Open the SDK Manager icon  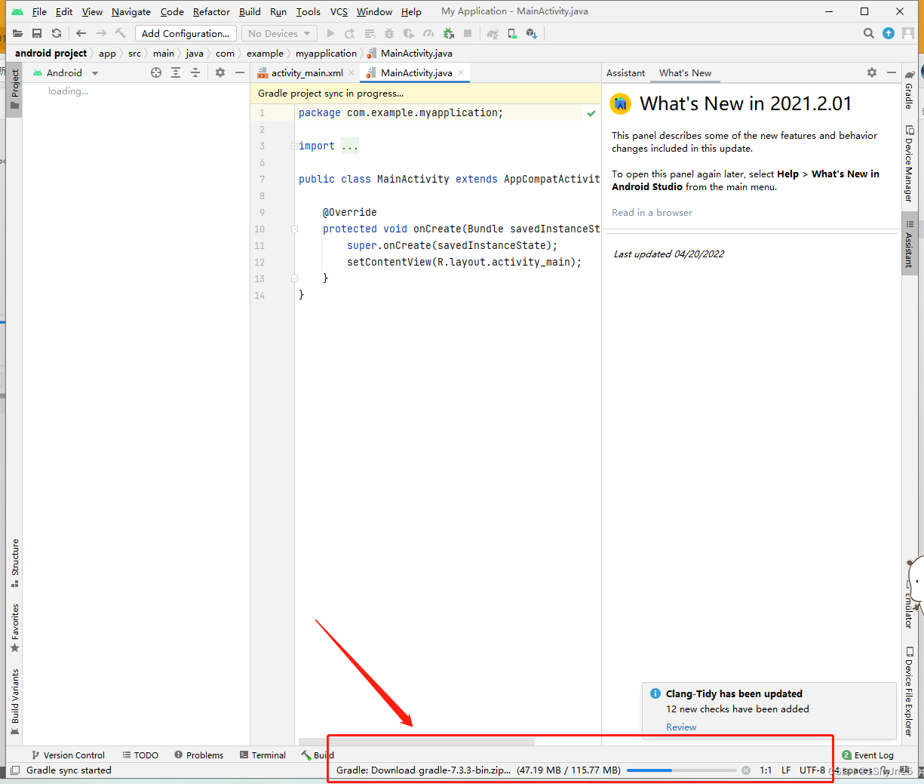(530, 33)
